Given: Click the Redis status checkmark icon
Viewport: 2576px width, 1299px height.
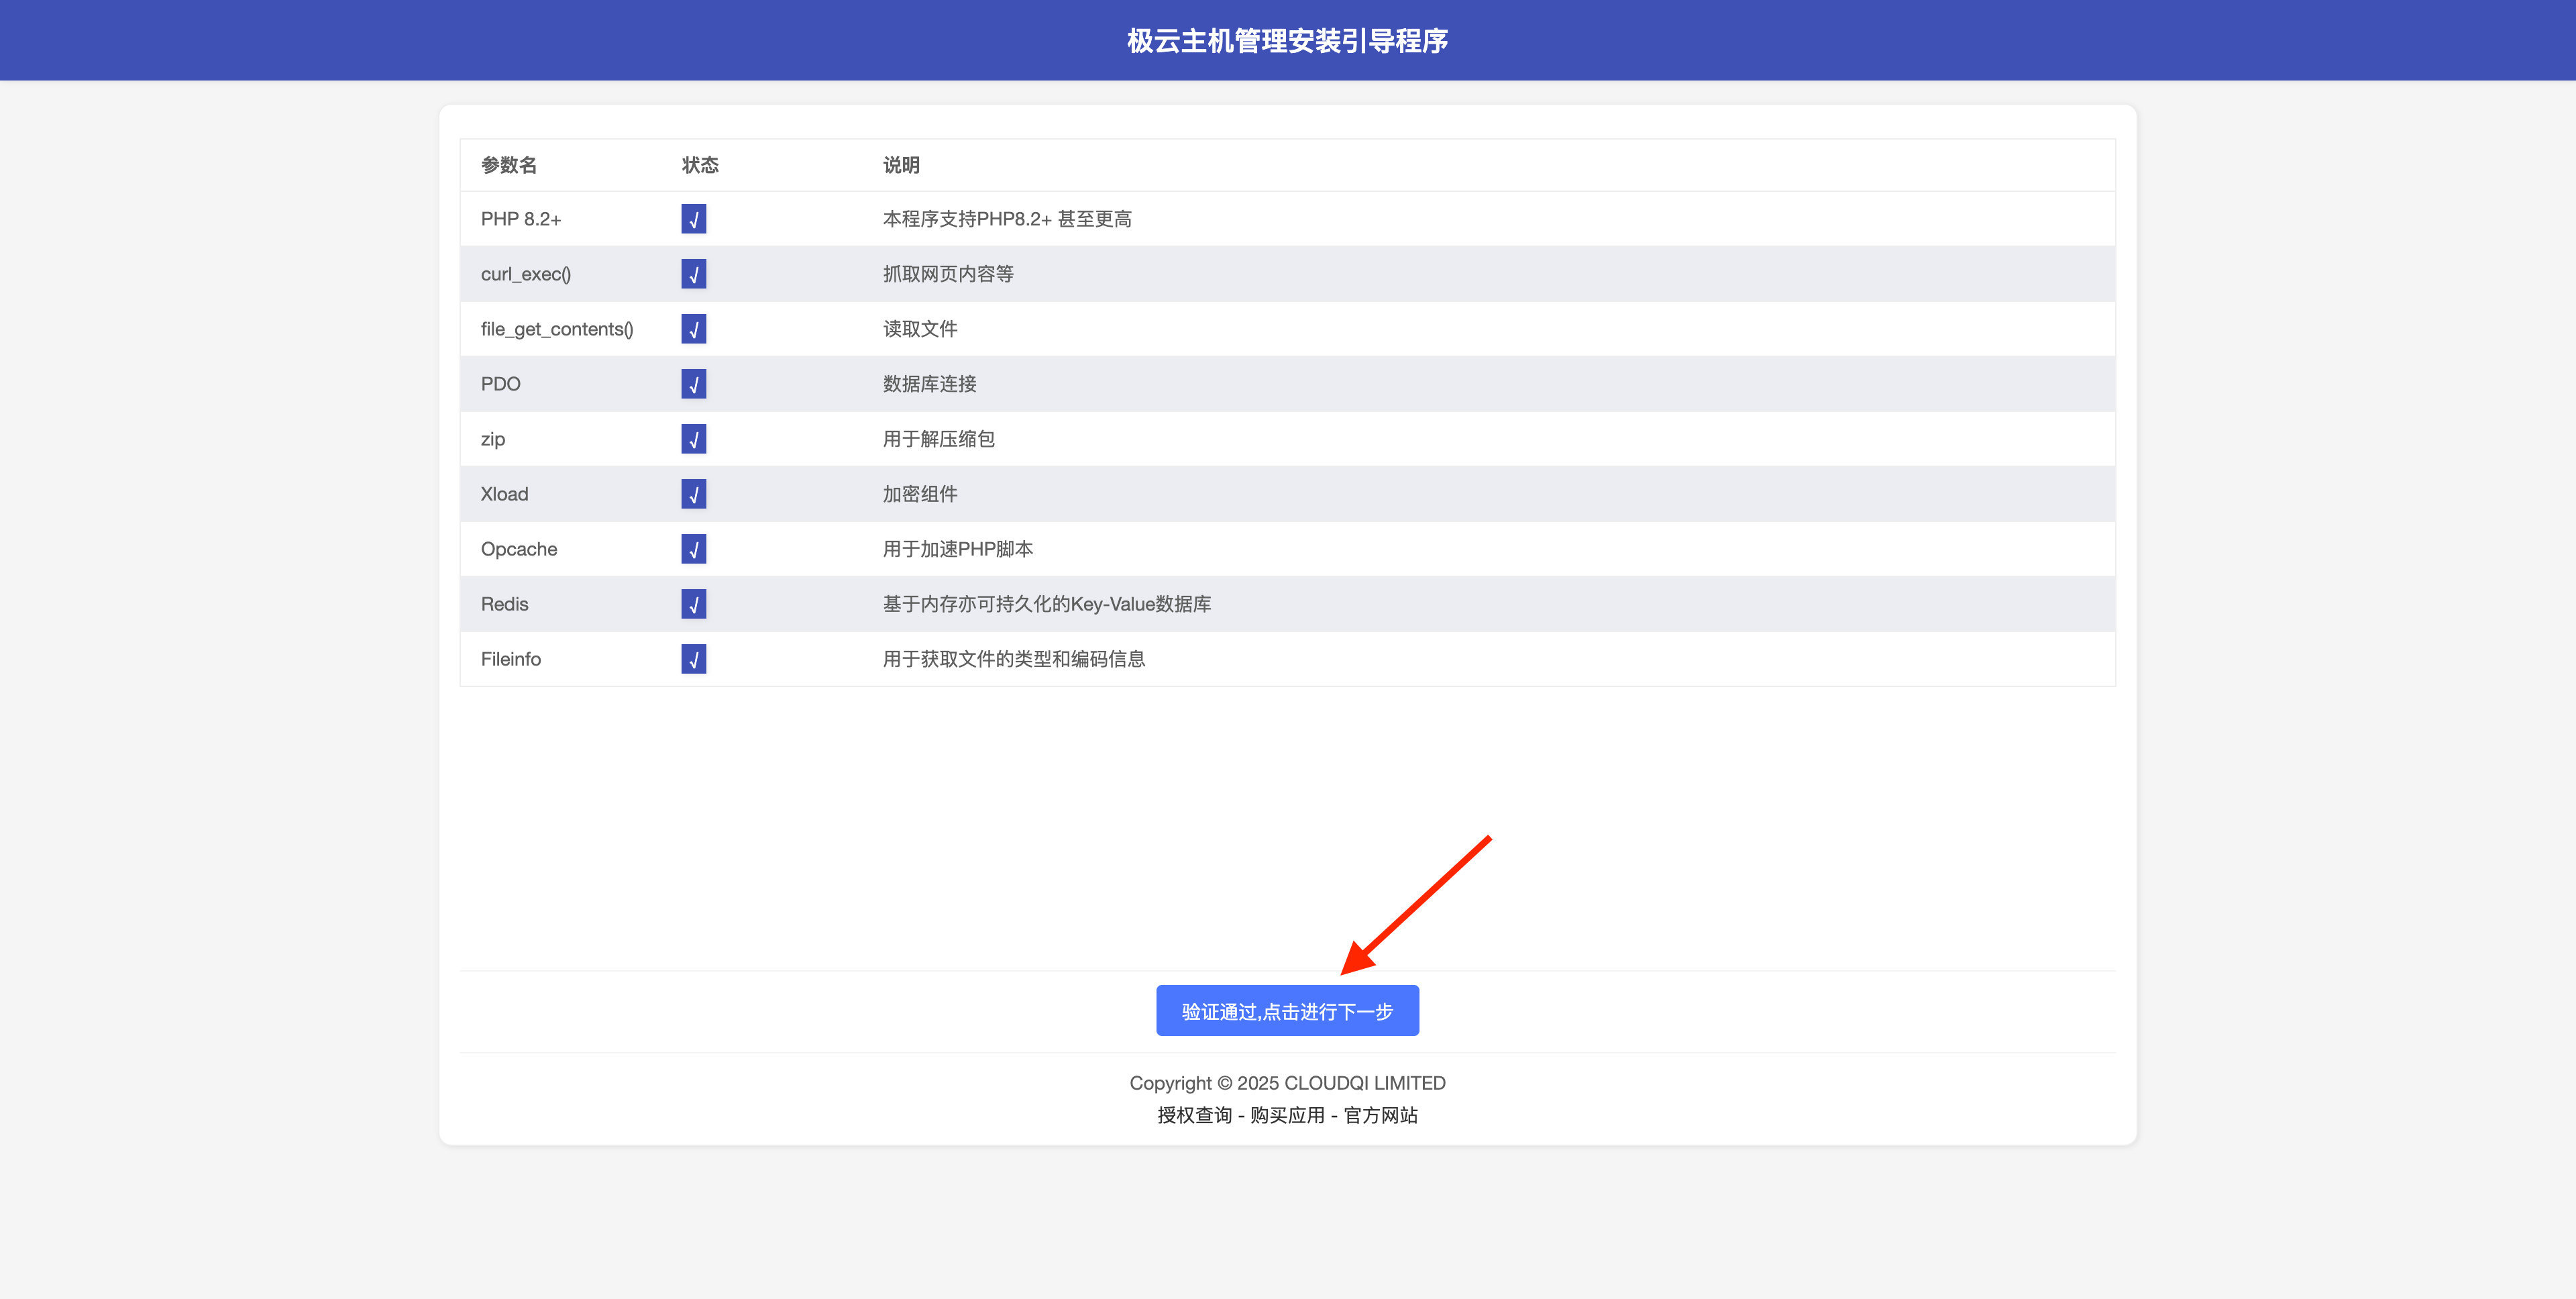Looking at the screenshot, I should (x=693, y=604).
